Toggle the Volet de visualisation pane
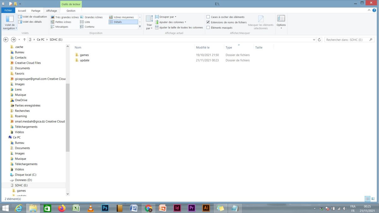Image resolution: width=379 pixels, height=213 pixels. 33,17
